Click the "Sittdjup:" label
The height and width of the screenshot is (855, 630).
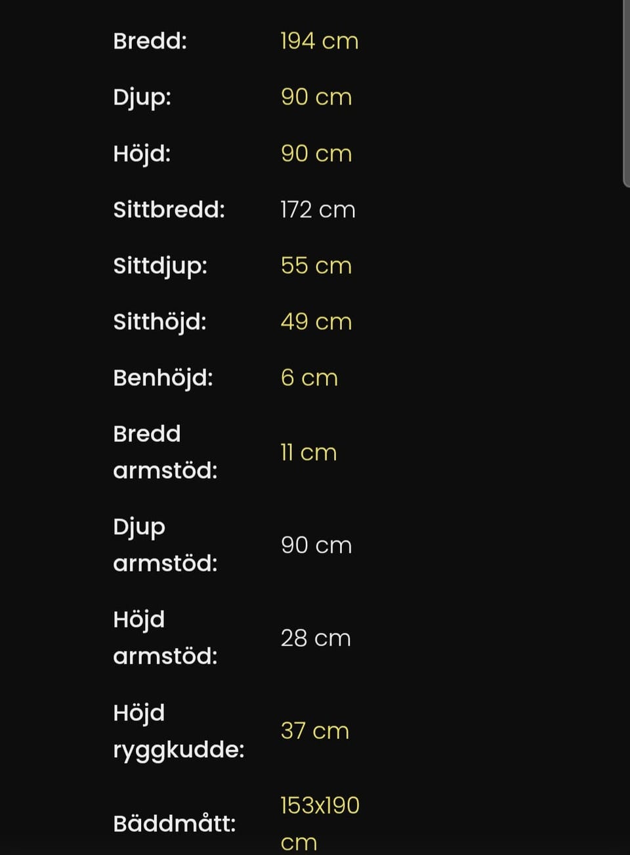160,266
